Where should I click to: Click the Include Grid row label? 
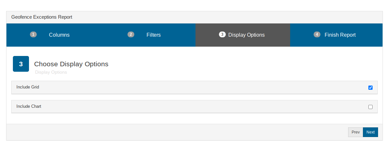[x=28, y=87]
